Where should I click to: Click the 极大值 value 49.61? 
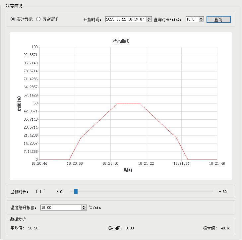pyautogui.click(x=225, y=228)
